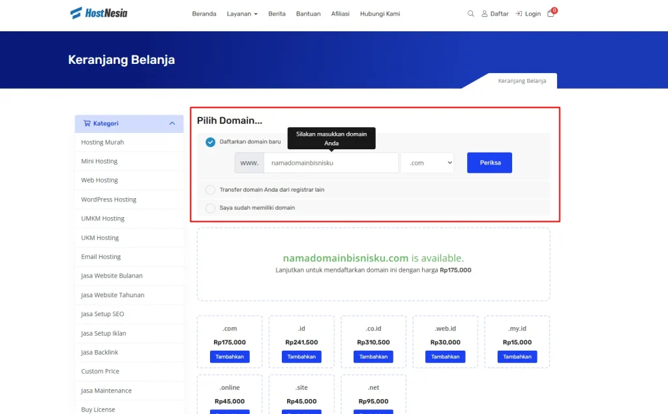
Task: Select Daftarkan domain baru option
Action: (x=210, y=142)
